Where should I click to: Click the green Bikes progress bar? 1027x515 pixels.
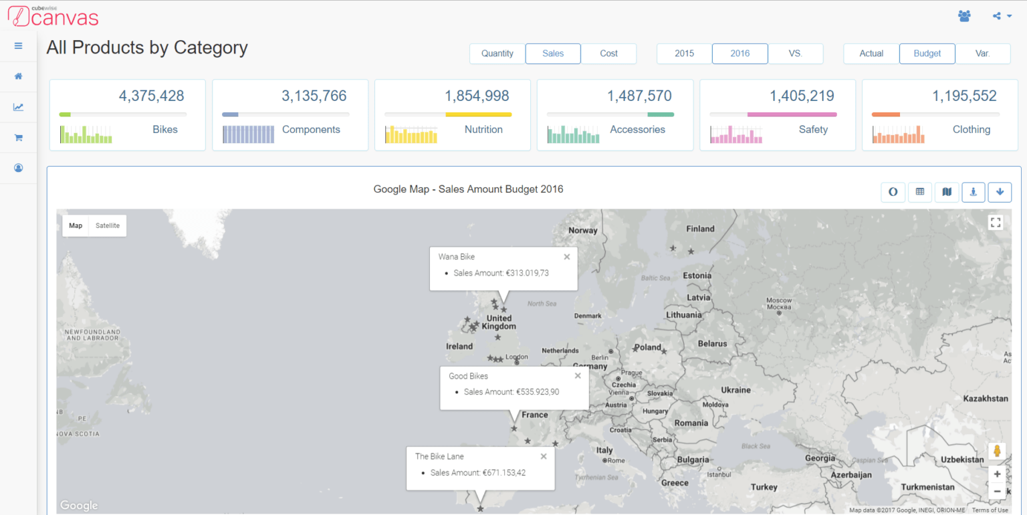click(65, 114)
